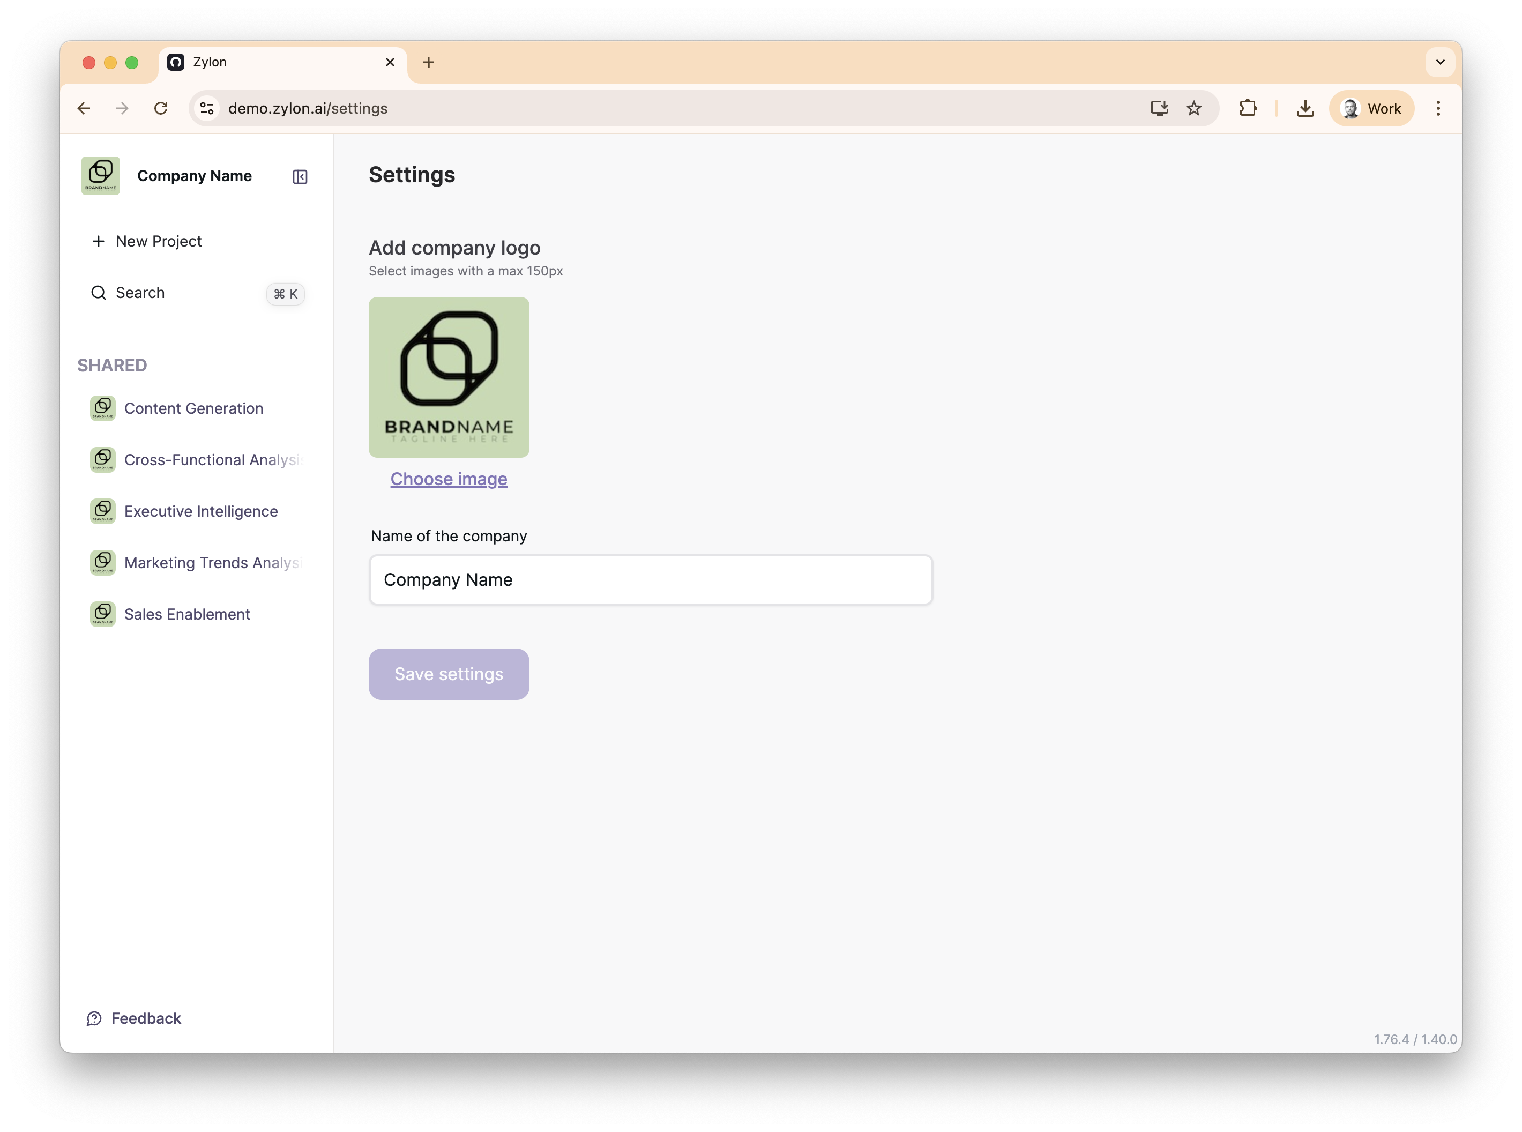The image size is (1522, 1132).
Task: Expand the tab search chevron dropdown
Action: coord(1440,62)
